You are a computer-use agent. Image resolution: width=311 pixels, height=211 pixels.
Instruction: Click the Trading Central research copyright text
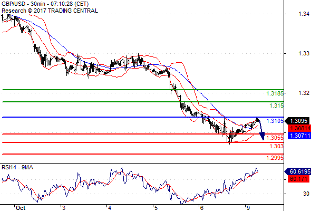[x=50, y=11]
